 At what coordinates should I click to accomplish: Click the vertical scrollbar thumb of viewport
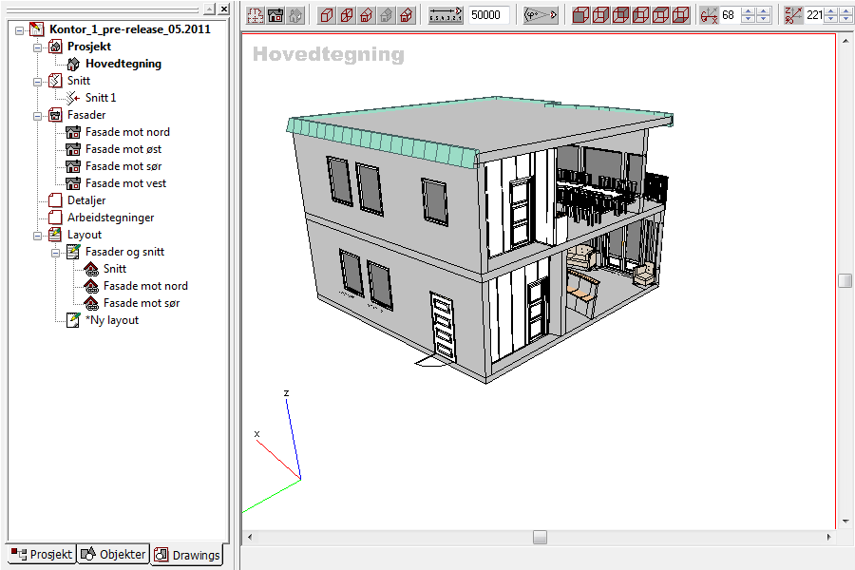[x=845, y=280]
